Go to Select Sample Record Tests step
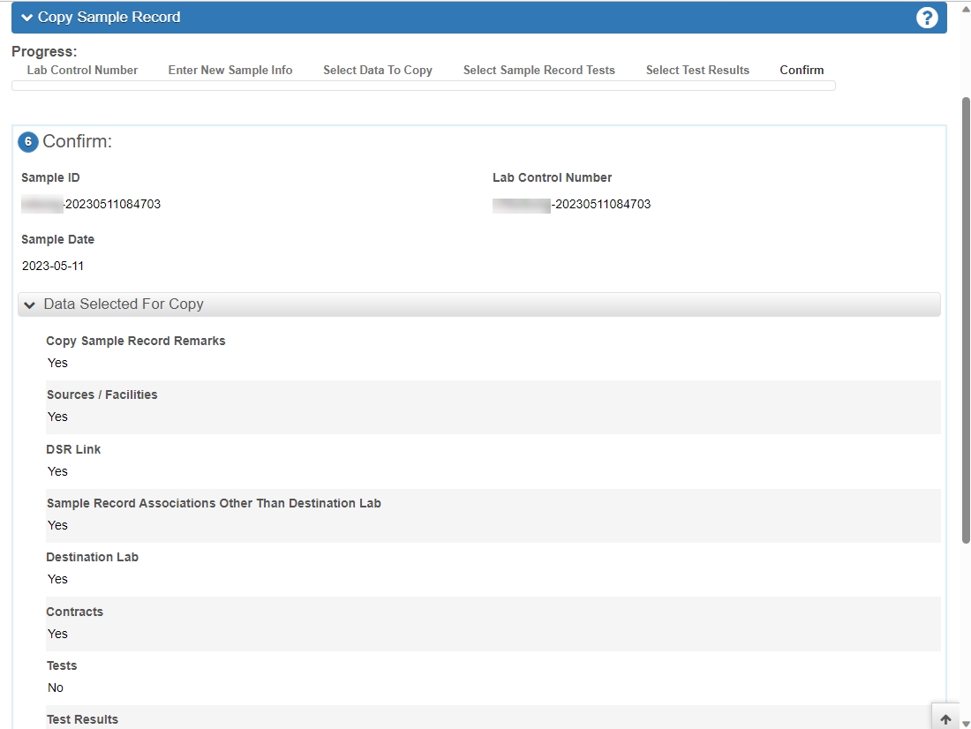Screen dimensions: 971x729 (538, 70)
